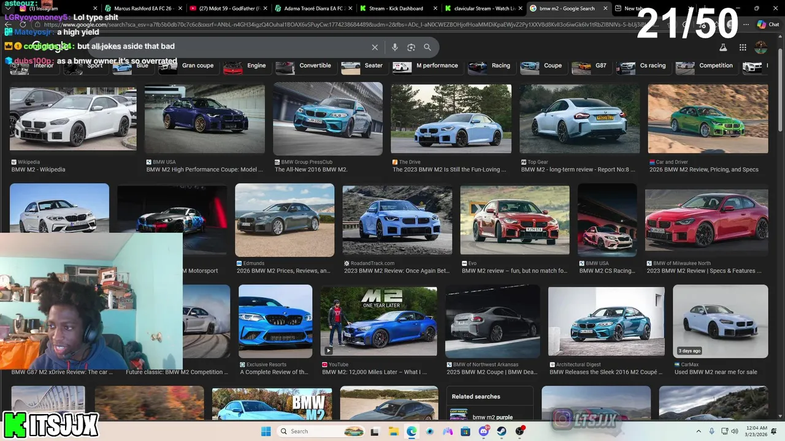Open search by image camera icon
This screenshot has width=785, height=441.
(411, 47)
